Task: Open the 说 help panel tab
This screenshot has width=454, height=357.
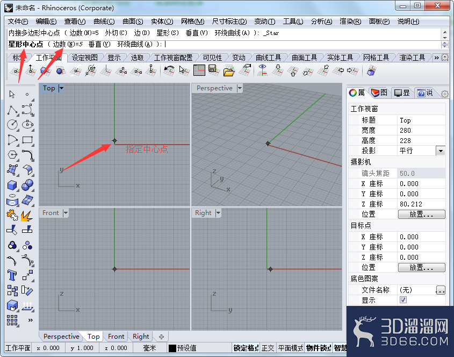Action: (425, 92)
